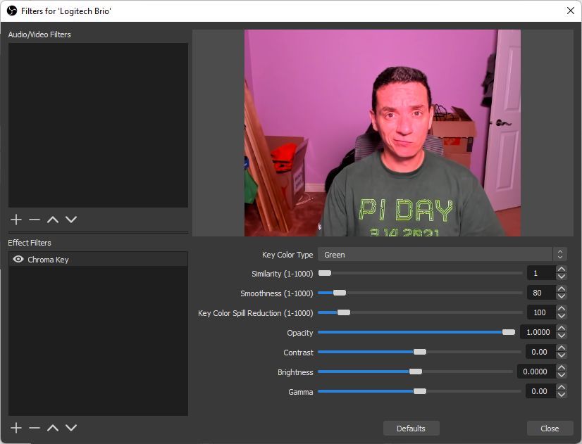Toggle visibility of Chroma Key filter
582x444 pixels.
tap(18, 260)
